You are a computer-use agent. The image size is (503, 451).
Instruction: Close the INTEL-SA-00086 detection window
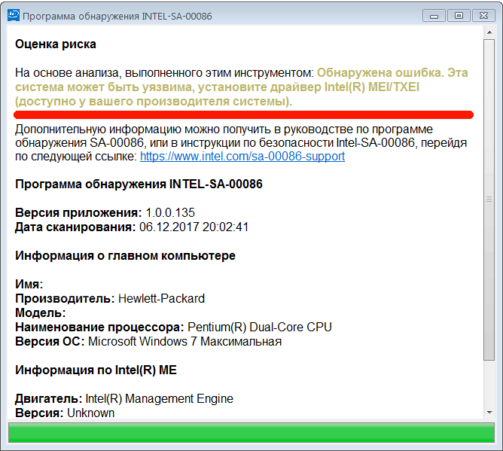coord(483,16)
